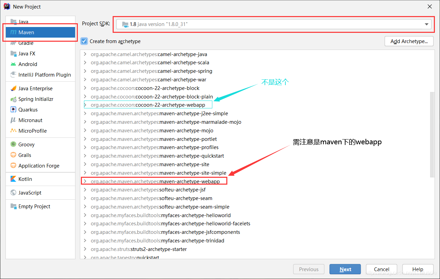
Task: Click the MicroProfile icon
Action: (13, 131)
